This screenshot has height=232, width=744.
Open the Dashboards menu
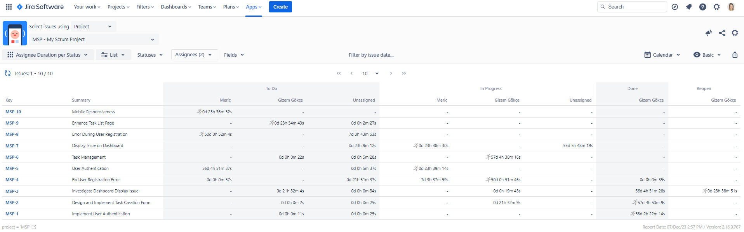pos(176,7)
